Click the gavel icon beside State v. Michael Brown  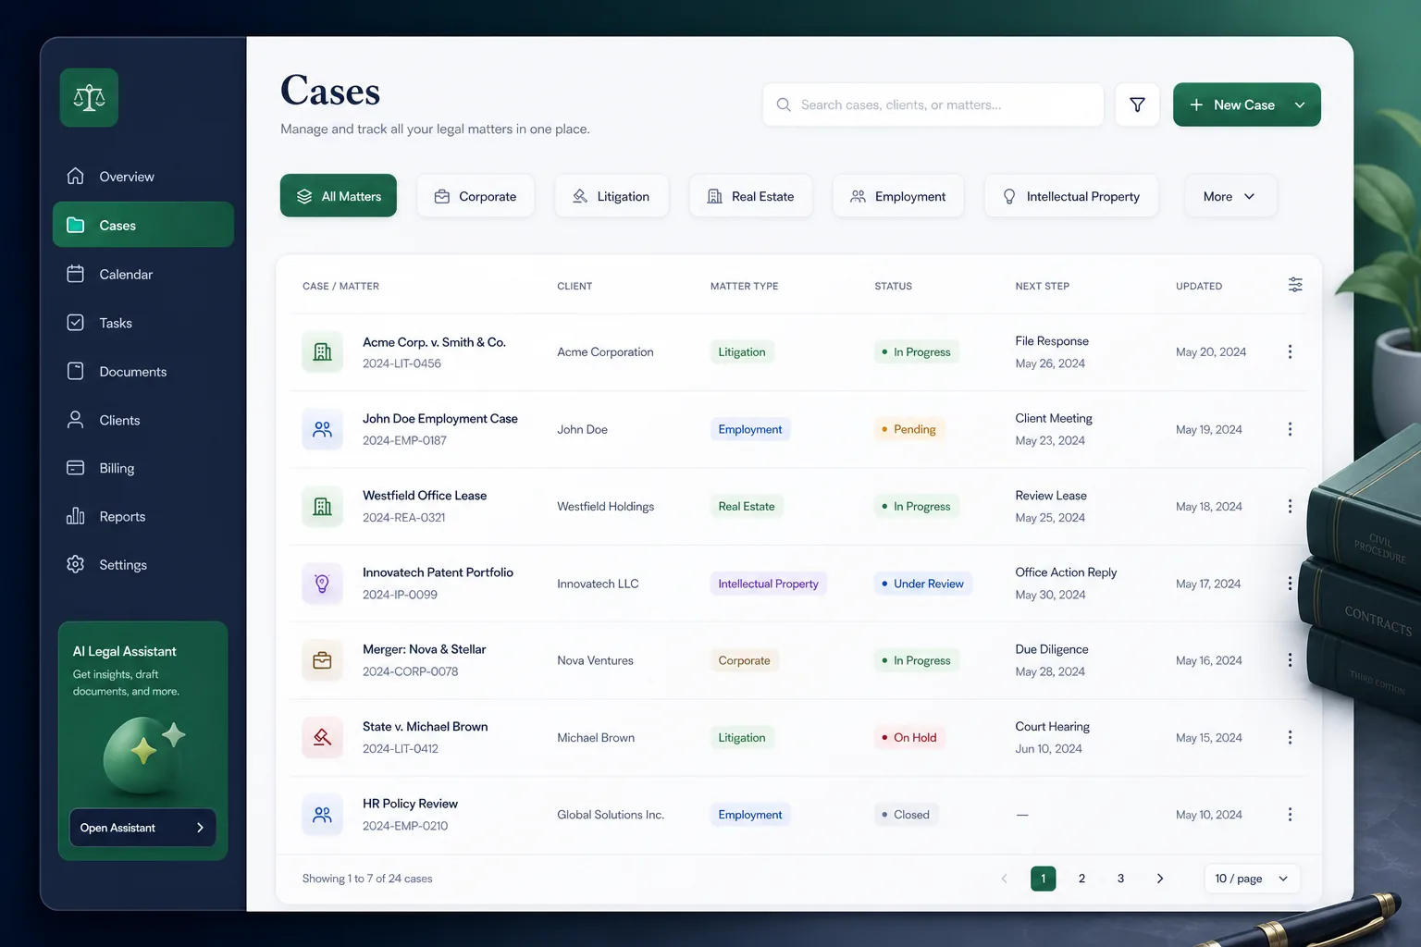pos(322,737)
